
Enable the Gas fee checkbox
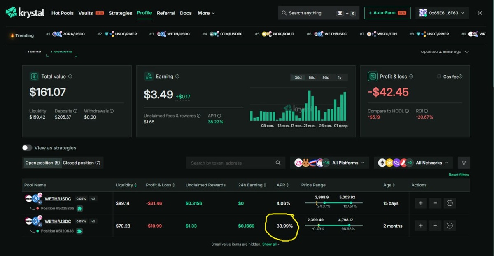pyautogui.click(x=439, y=77)
